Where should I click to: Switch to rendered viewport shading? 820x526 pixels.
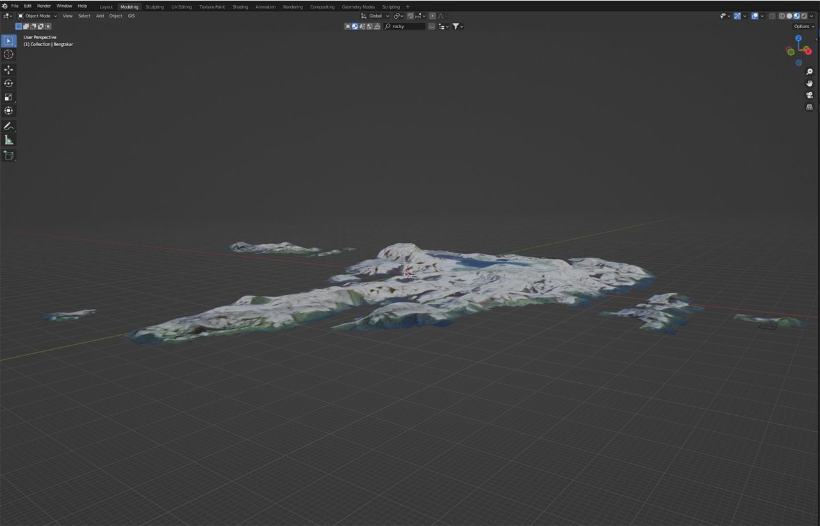(804, 16)
